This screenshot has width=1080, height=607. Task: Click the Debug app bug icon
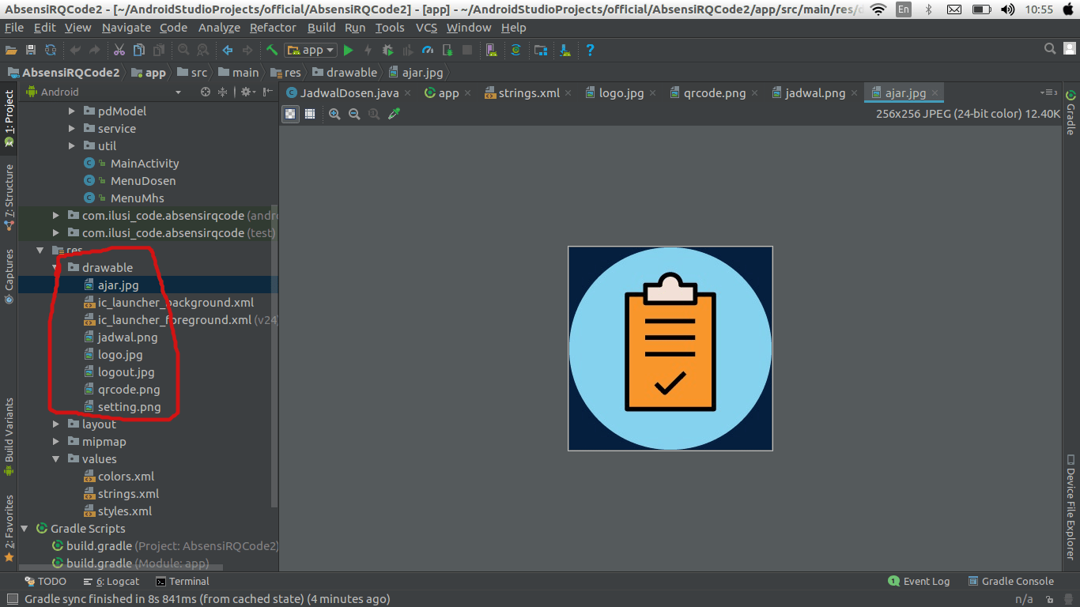point(387,50)
